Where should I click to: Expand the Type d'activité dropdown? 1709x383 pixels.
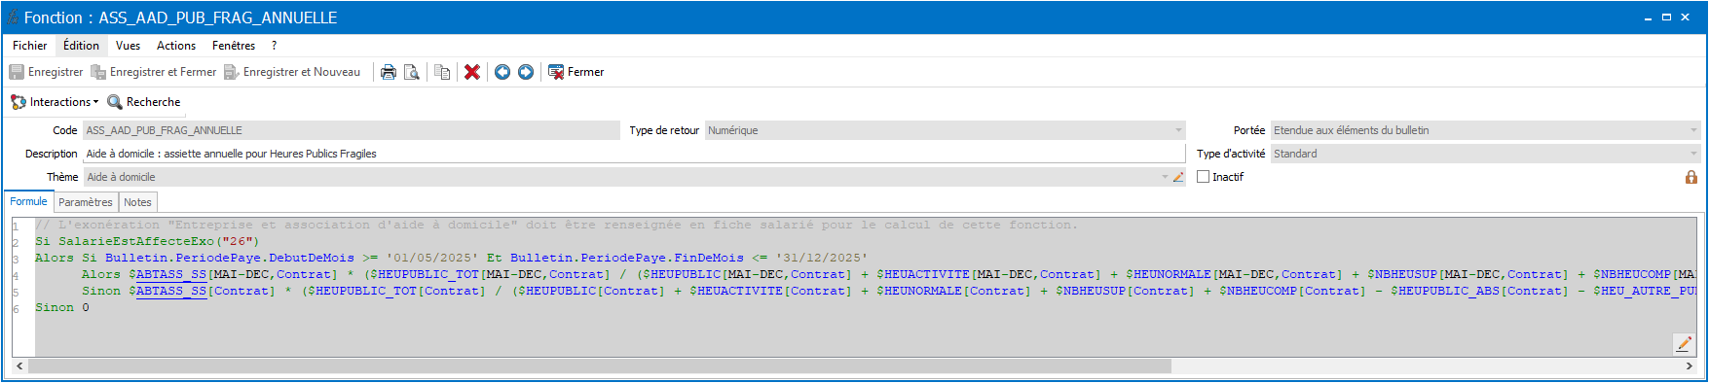tap(1693, 154)
